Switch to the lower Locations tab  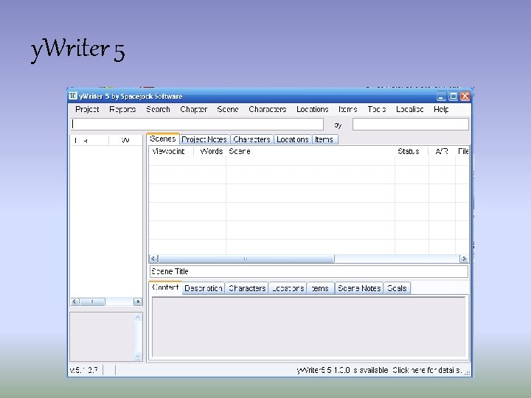(x=288, y=288)
